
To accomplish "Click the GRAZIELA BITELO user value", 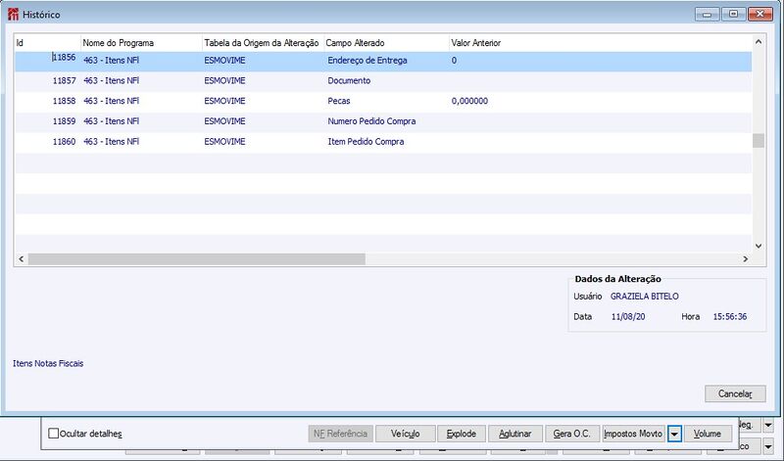I will (x=645, y=297).
